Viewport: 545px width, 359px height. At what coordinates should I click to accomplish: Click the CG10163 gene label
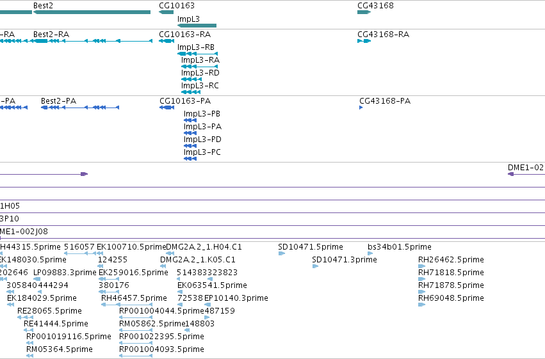177,6
